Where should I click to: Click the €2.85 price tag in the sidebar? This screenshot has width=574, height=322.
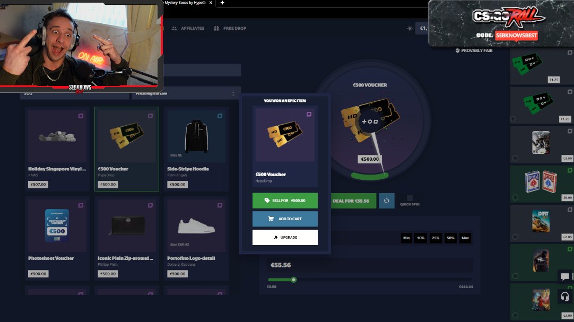[x=567, y=237]
